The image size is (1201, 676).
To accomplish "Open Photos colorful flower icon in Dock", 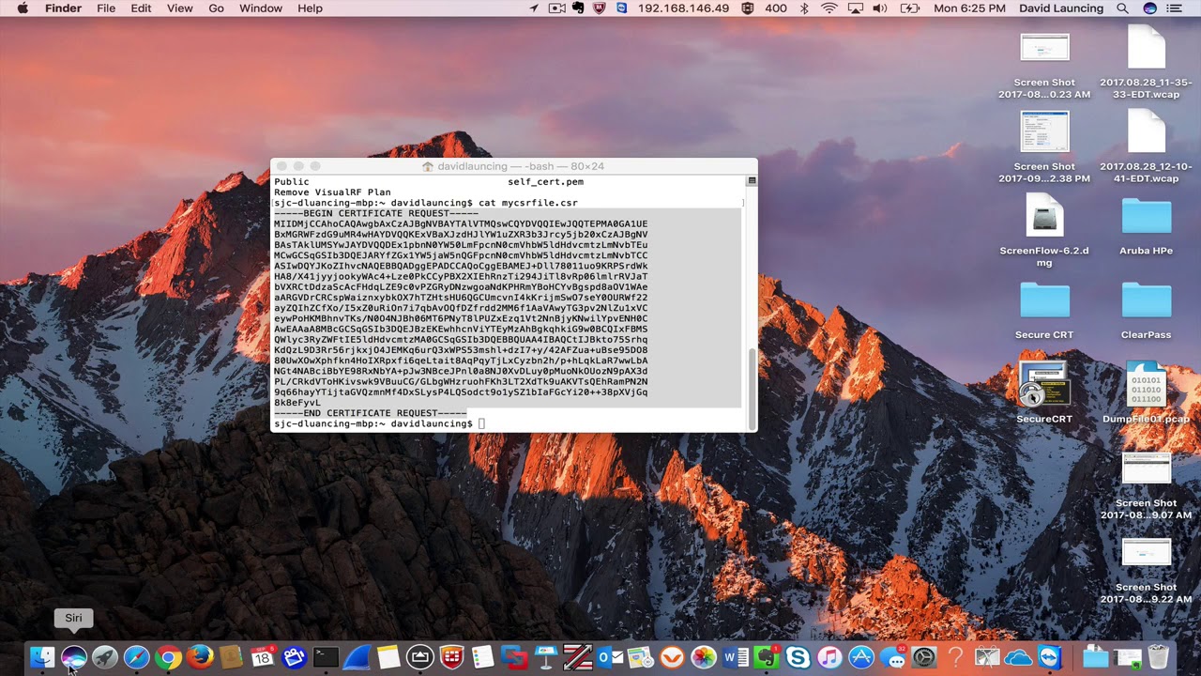I will coord(704,657).
